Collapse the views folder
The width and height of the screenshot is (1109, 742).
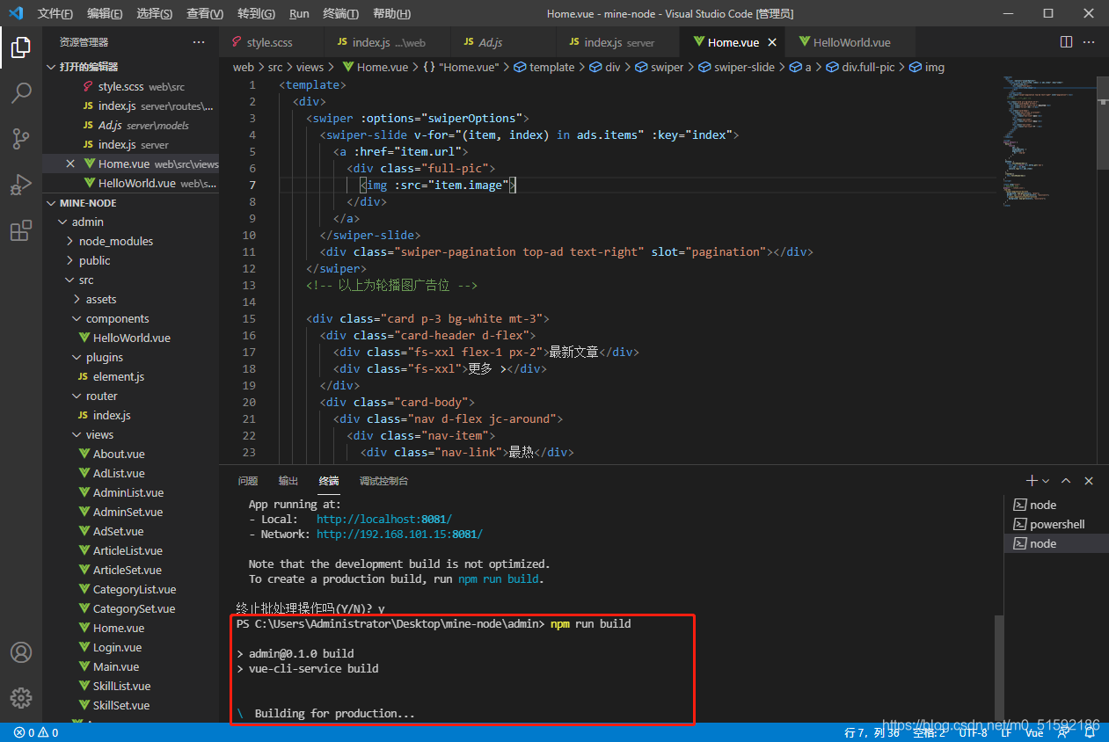click(x=98, y=434)
